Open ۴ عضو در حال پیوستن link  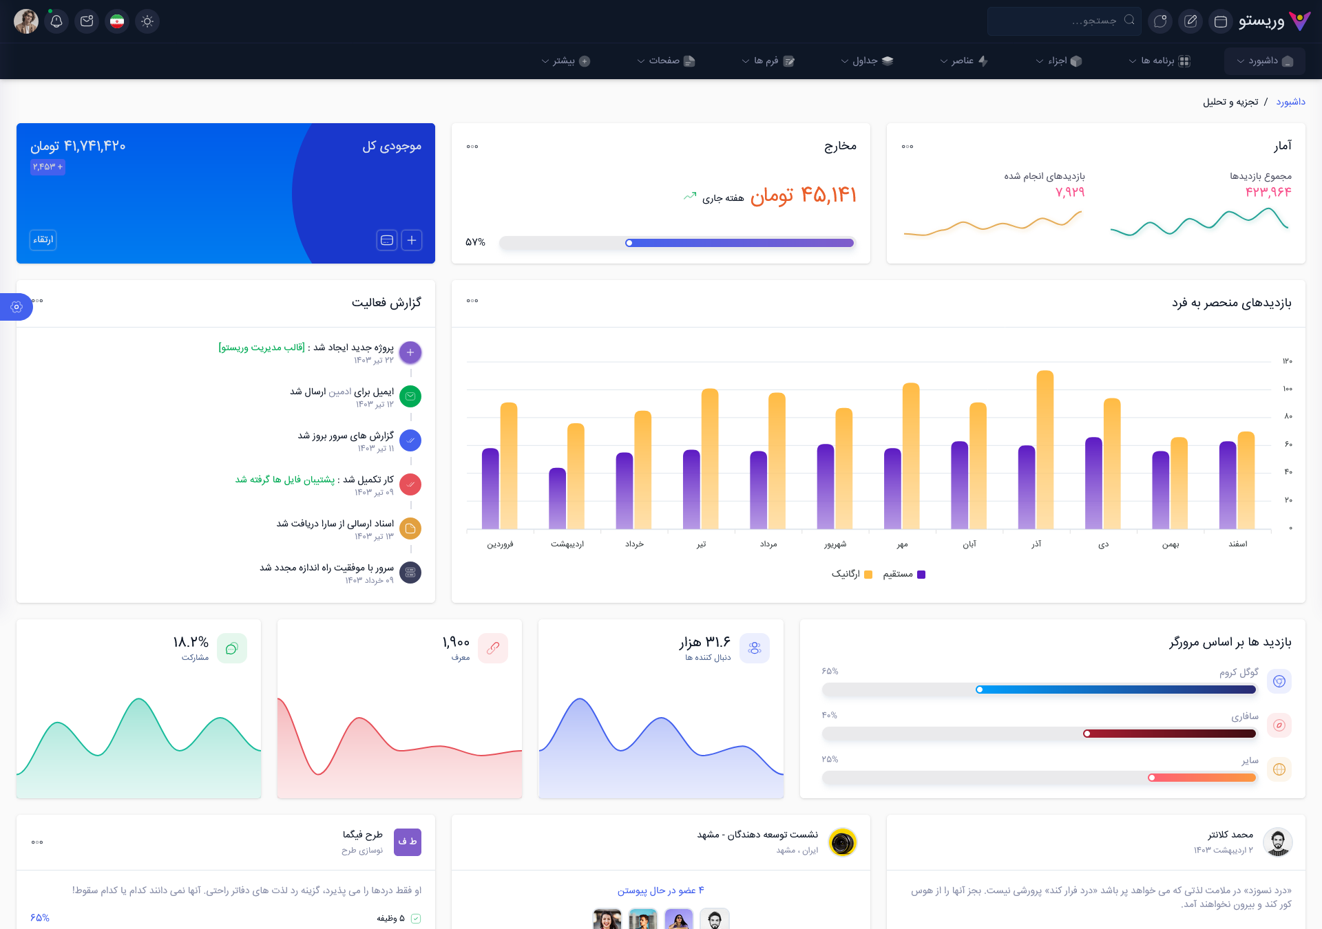click(x=661, y=890)
